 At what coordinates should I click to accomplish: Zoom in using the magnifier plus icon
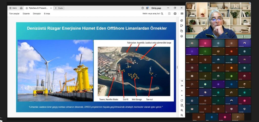point(182,110)
